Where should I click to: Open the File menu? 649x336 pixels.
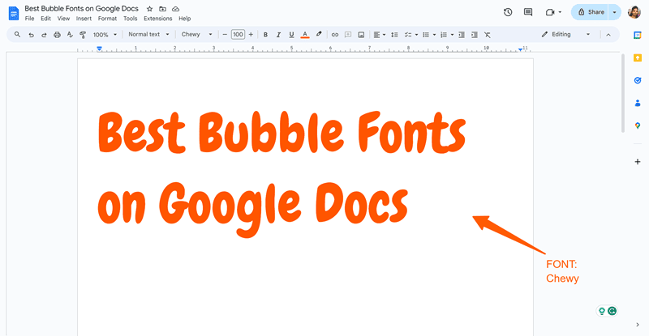pos(29,19)
